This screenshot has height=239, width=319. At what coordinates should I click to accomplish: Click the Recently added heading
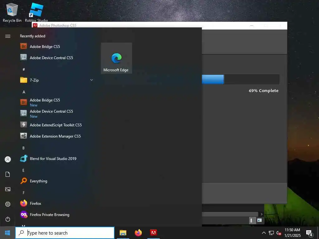click(32, 36)
